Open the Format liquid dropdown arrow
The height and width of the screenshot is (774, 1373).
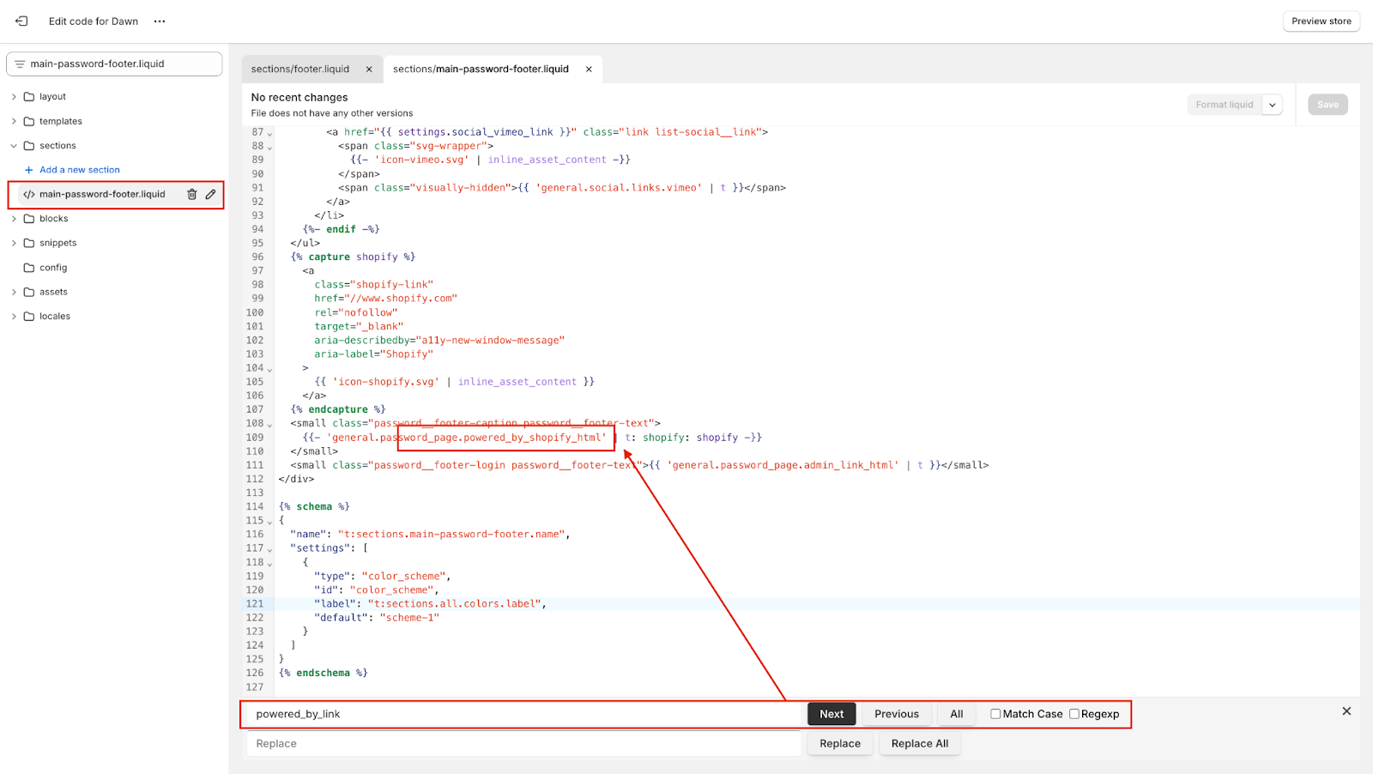tap(1273, 105)
